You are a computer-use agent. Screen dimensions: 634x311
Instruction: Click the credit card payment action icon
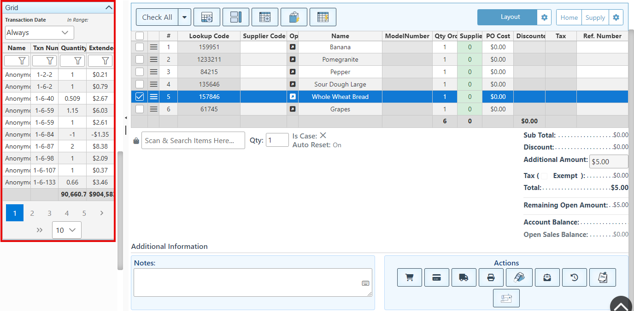tap(436, 277)
